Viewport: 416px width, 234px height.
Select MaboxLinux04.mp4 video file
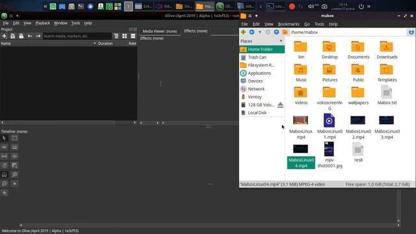301,156
